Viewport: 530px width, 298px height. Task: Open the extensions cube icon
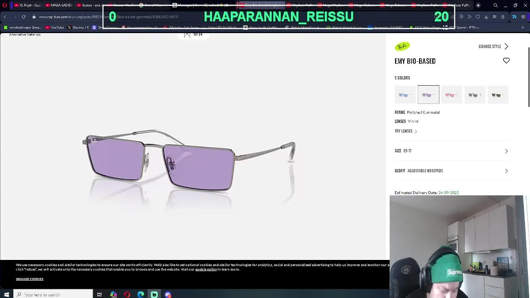tap(523, 17)
